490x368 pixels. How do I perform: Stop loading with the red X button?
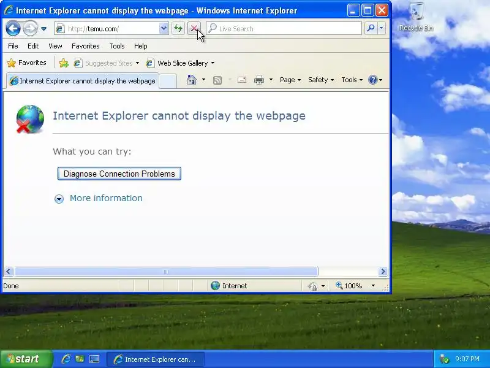194,28
